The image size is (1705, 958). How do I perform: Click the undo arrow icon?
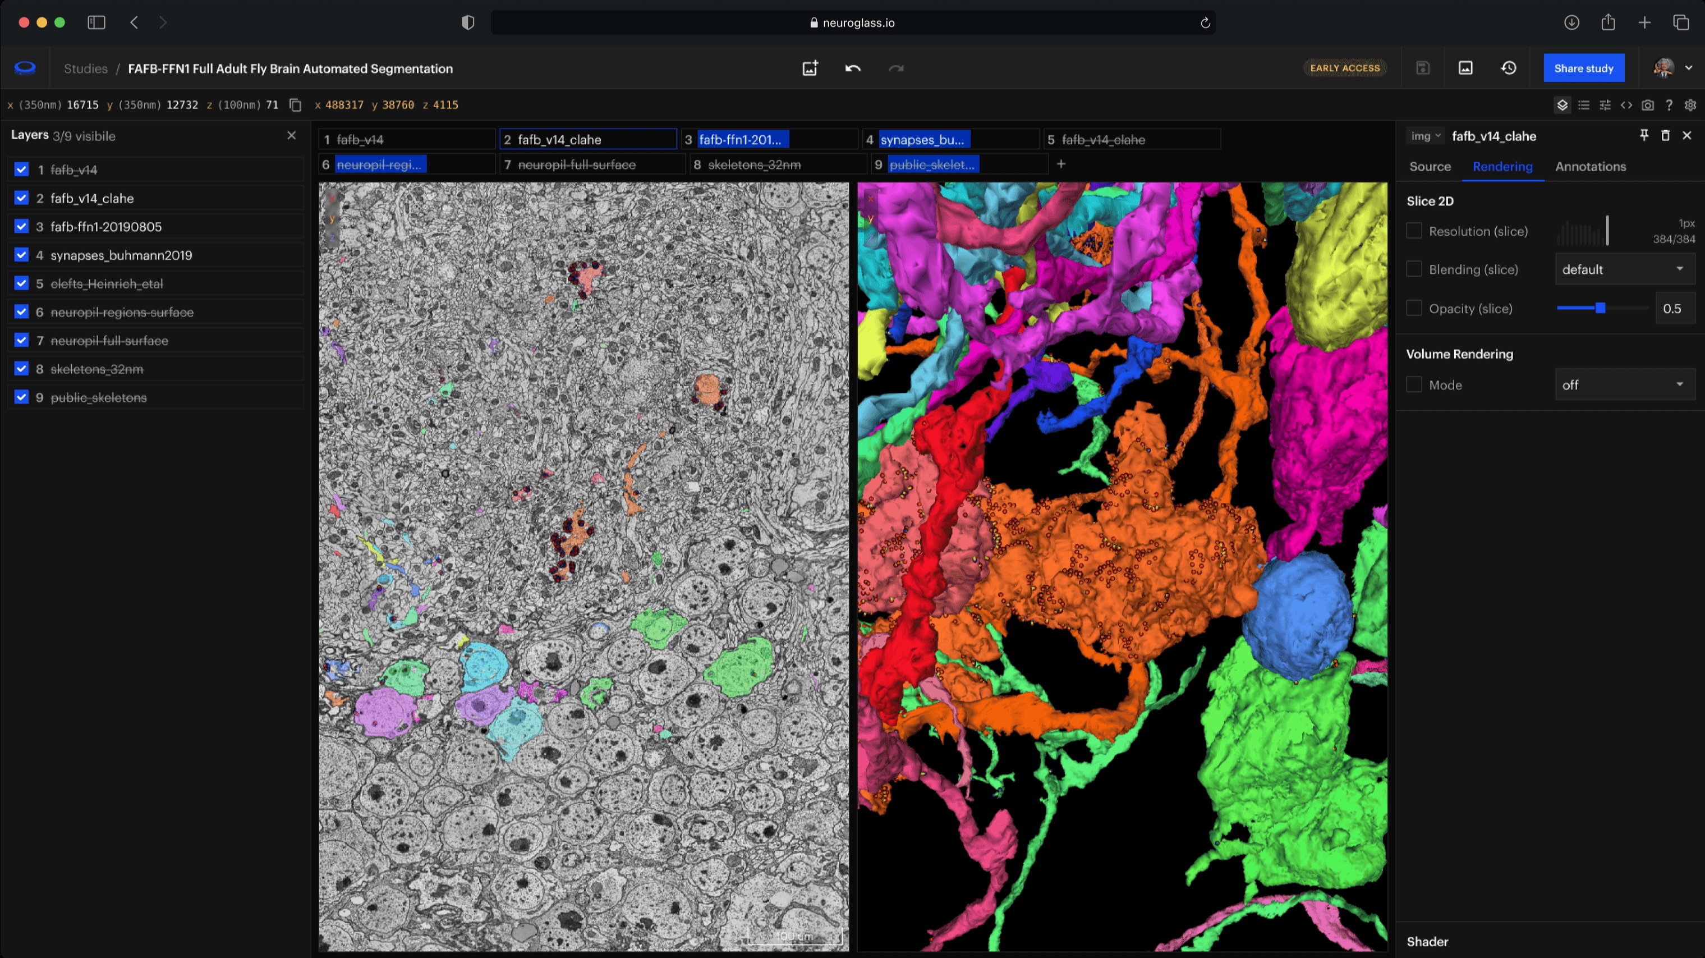[853, 67]
